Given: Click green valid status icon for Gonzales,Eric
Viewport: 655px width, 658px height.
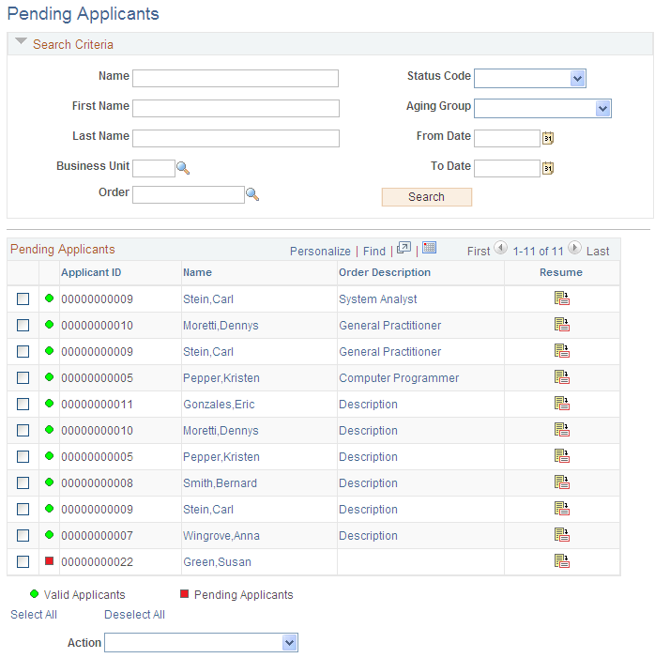Looking at the screenshot, I should pyautogui.click(x=49, y=404).
